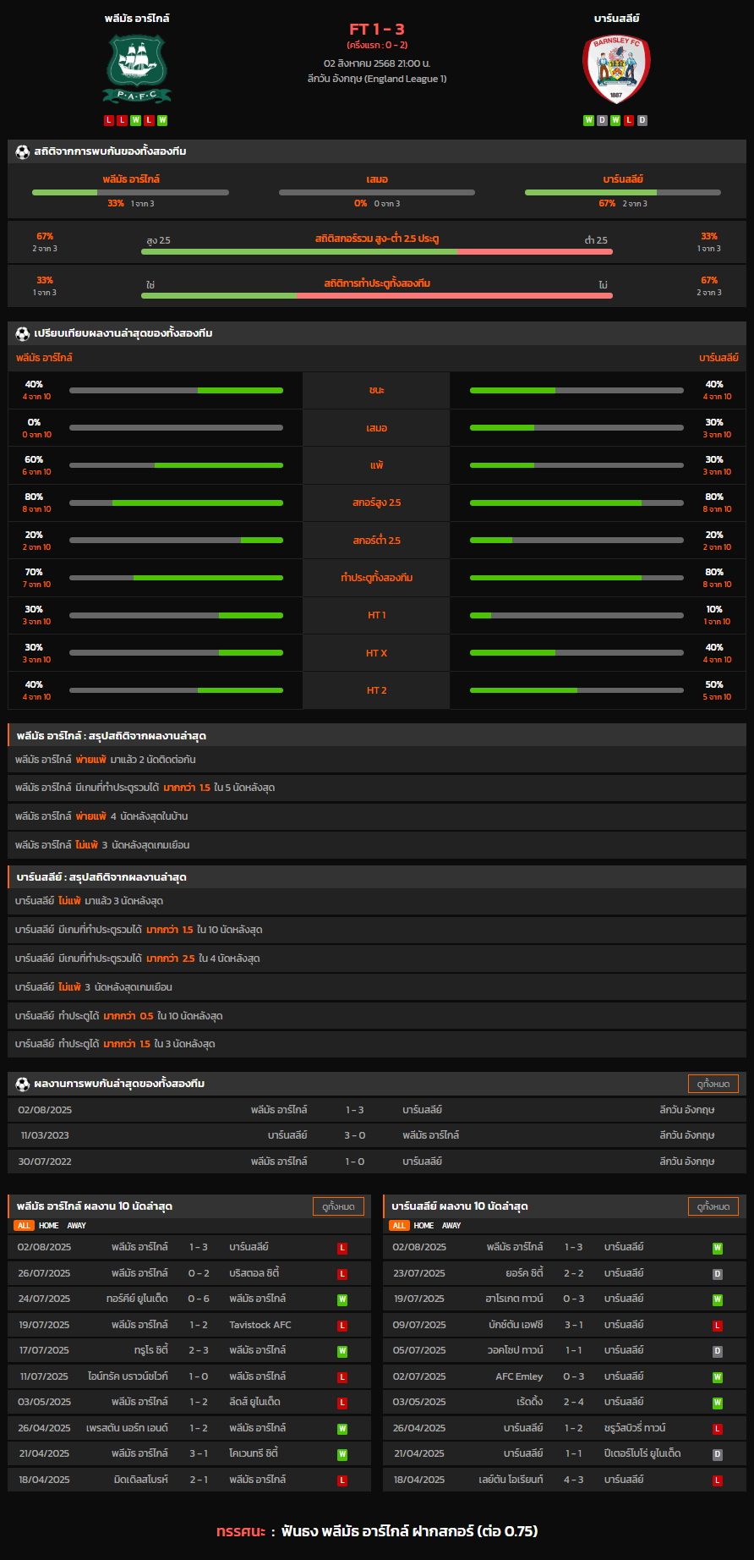Click the W badge in the 19/07/2025 Barnsley away 0-3 row
The height and width of the screenshot is (1560, 754).
pyautogui.click(x=718, y=1299)
